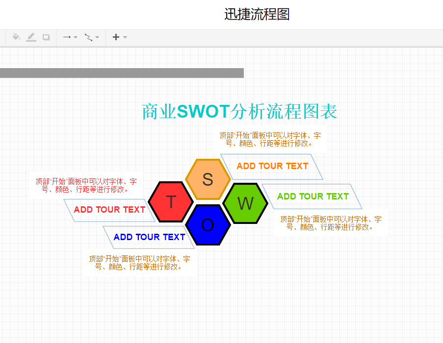
Task: Select the 商业SWOT分析流程图表 title
Action: point(239,111)
